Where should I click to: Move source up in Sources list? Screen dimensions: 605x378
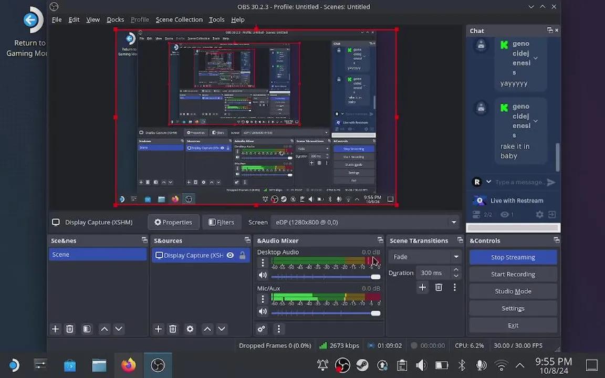pos(207,329)
